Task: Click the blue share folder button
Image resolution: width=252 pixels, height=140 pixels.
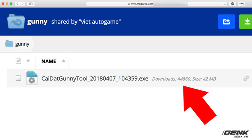Action: pos(226,22)
